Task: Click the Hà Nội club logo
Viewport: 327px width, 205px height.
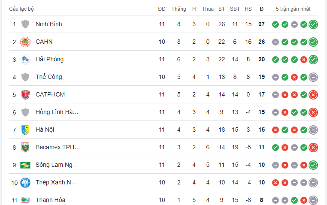Action: pyautogui.click(x=25, y=130)
